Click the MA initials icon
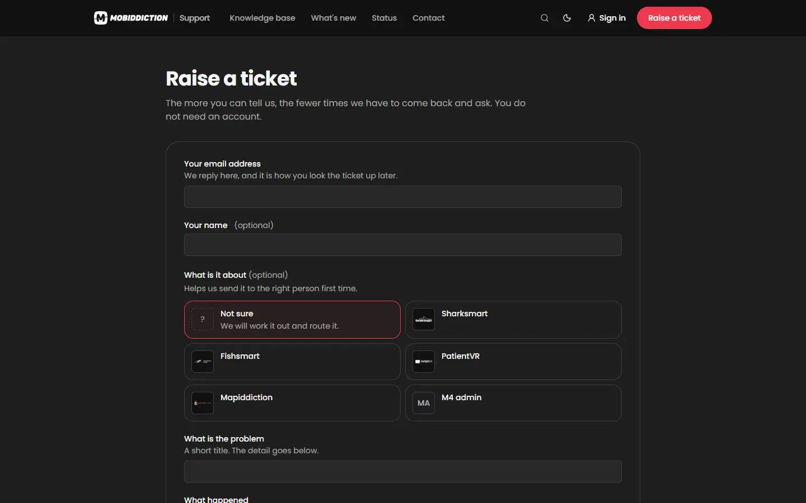 tap(424, 403)
